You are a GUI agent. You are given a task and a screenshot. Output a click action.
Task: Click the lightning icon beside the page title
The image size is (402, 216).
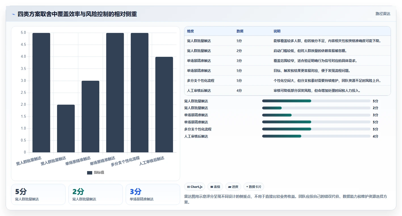click(14, 14)
